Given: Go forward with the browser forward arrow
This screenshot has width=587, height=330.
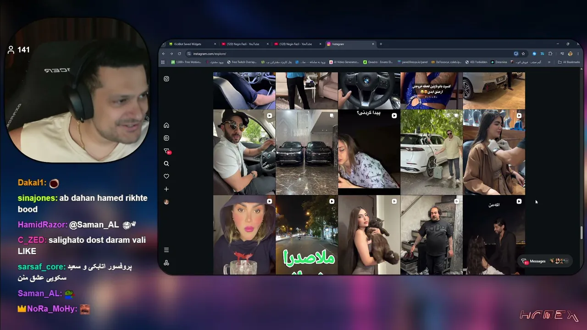Looking at the screenshot, I should coord(171,54).
